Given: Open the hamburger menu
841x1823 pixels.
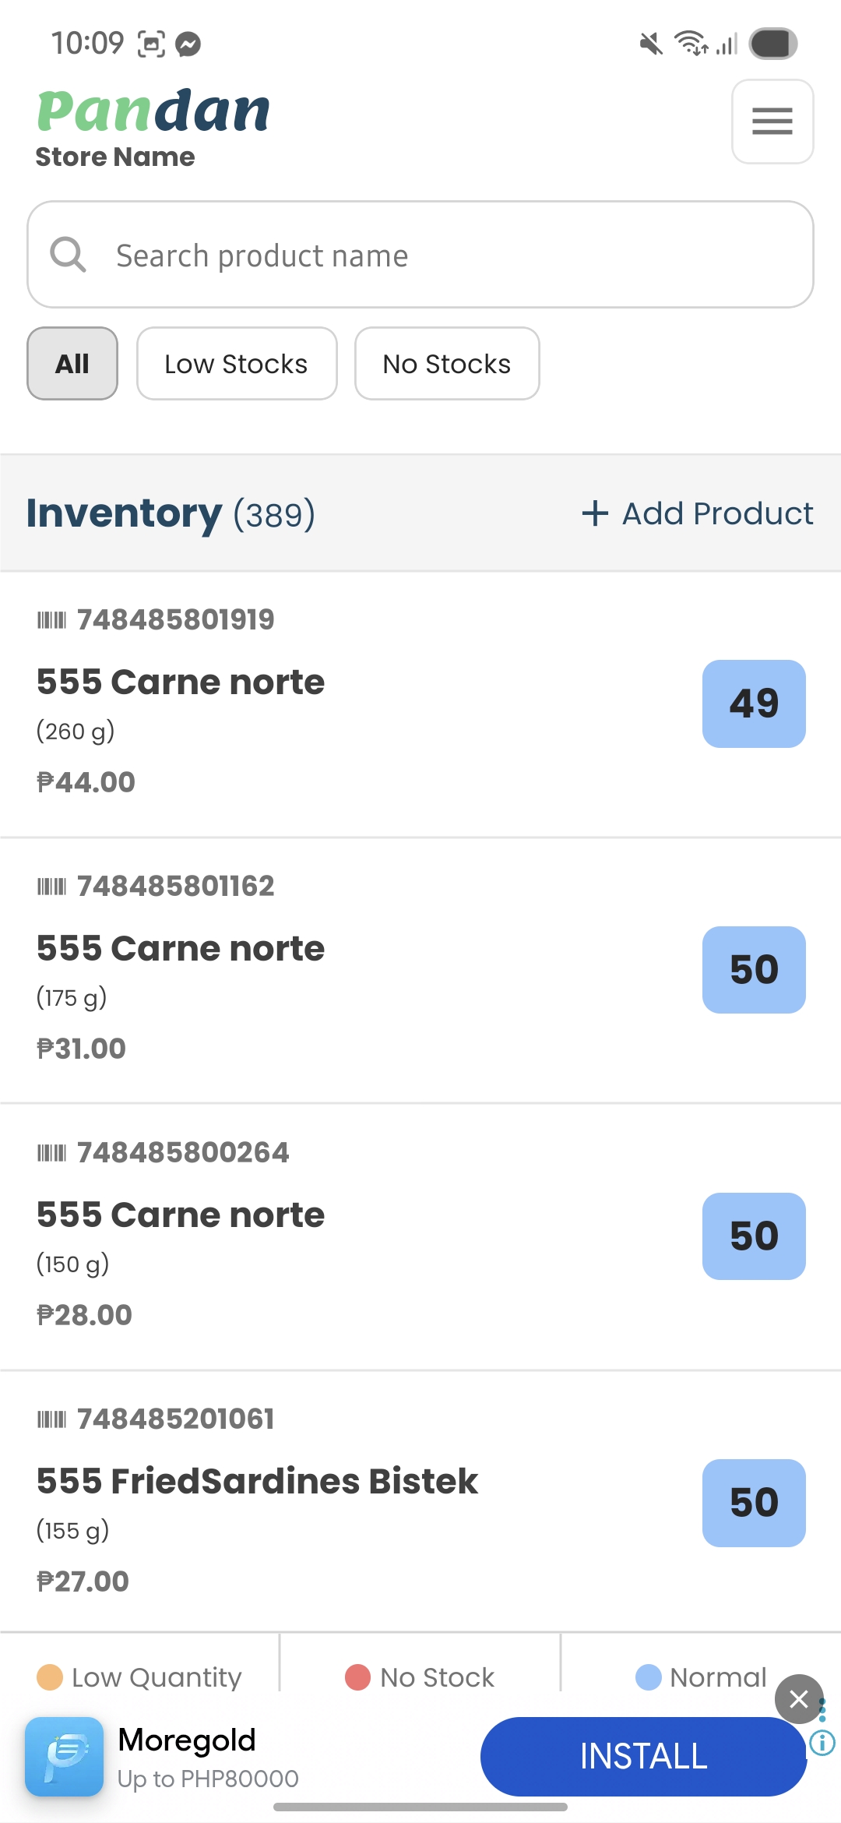Looking at the screenshot, I should point(772,122).
